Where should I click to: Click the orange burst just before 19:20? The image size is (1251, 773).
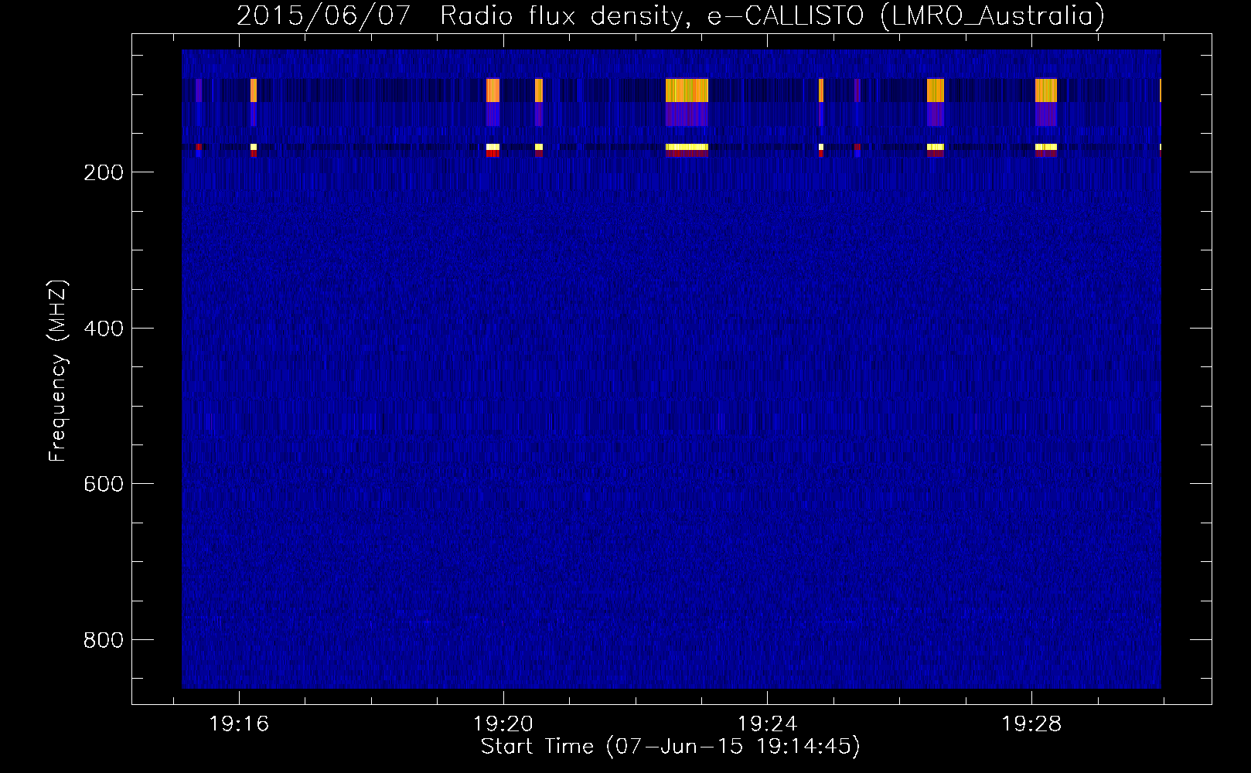tap(493, 90)
